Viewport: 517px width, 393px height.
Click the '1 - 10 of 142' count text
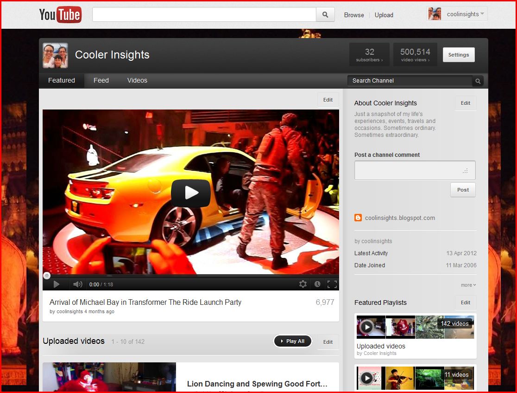(x=128, y=342)
